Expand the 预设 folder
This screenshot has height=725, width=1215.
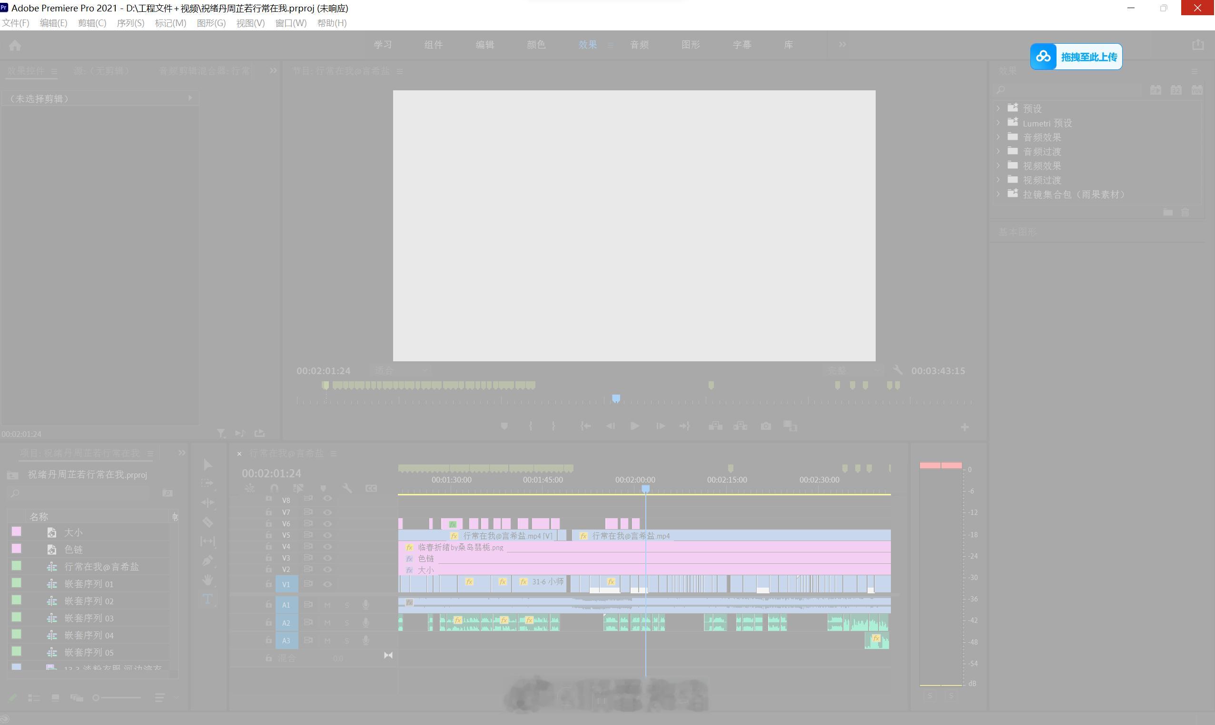[x=998, y=108]
